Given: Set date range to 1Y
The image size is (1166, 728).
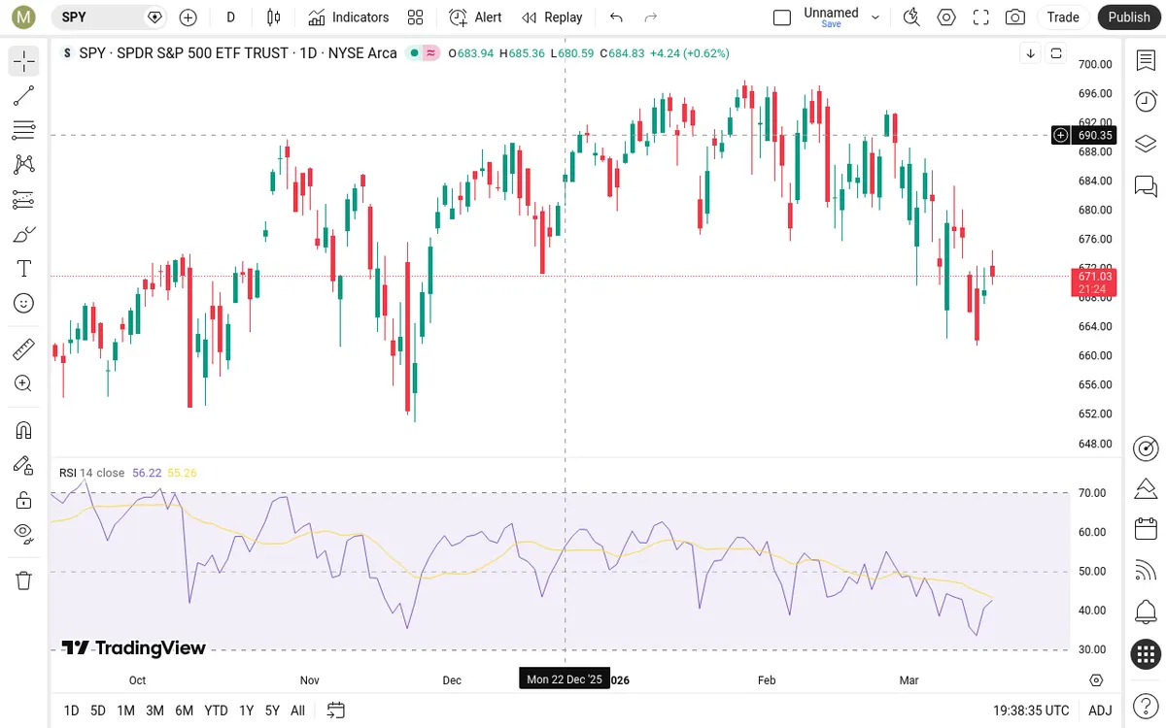Looking at the screenshot, I should point(247,711).
